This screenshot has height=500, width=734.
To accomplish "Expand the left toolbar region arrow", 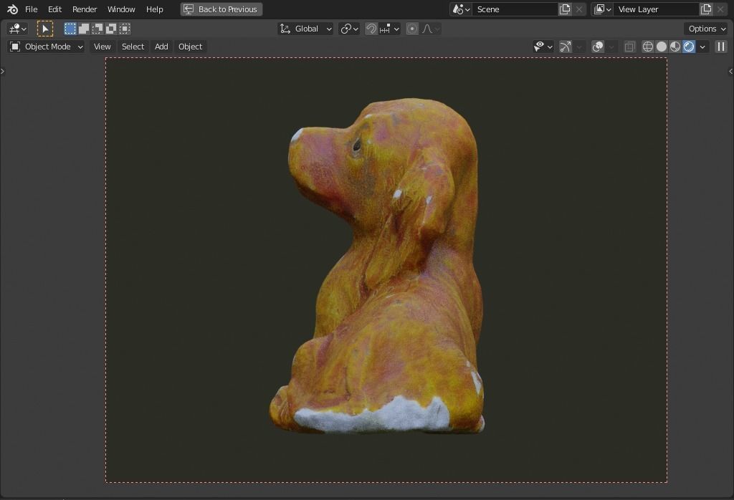I will coord(2,72).
